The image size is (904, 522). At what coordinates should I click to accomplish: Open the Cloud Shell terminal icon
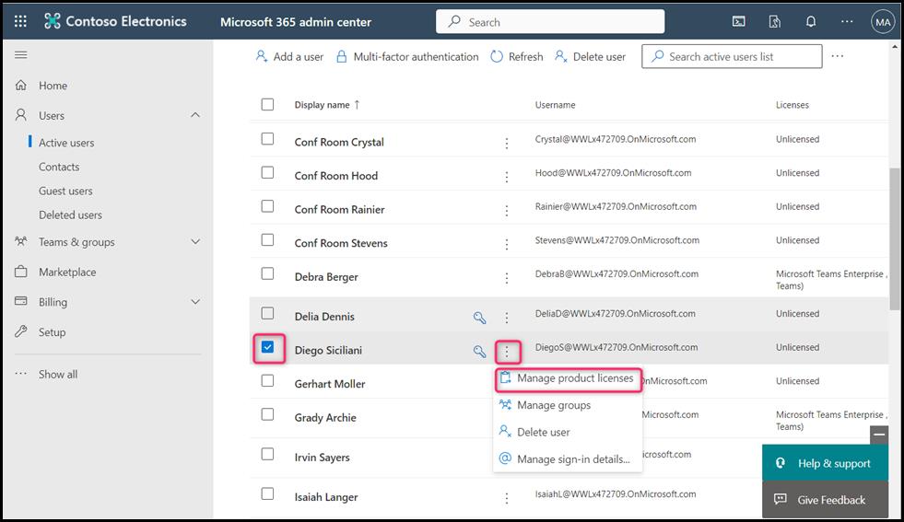coord(738,21)
